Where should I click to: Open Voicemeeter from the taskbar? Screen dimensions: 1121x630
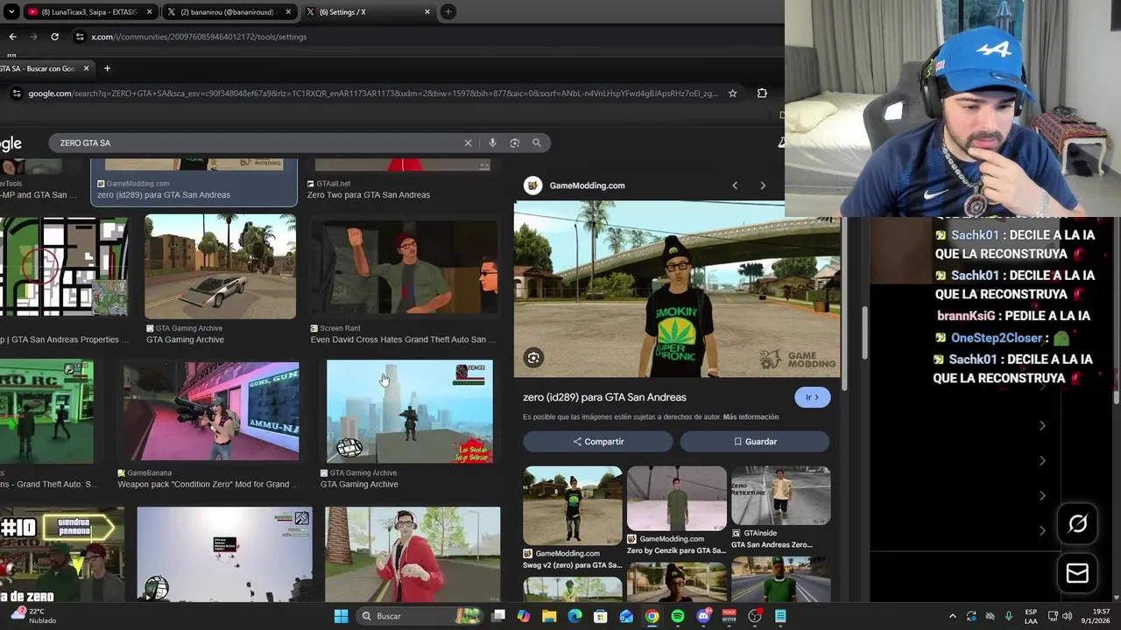click(729, 616)
